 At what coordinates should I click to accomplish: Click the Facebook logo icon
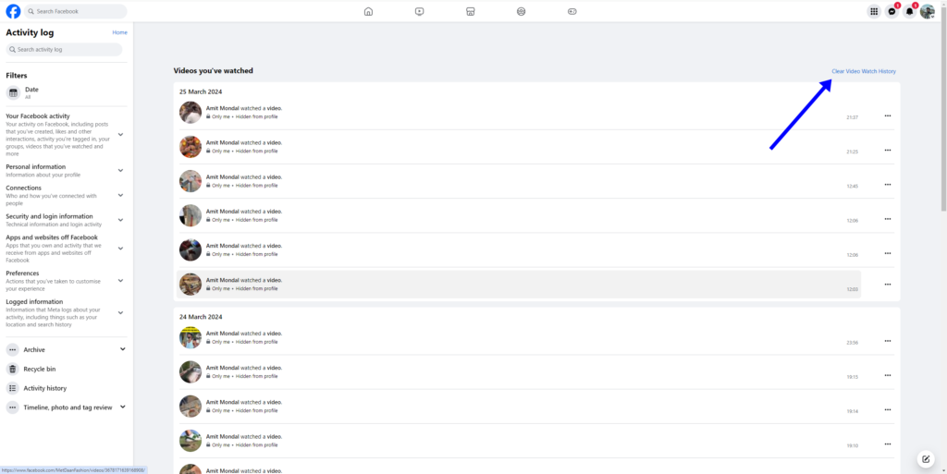[13, 11]
